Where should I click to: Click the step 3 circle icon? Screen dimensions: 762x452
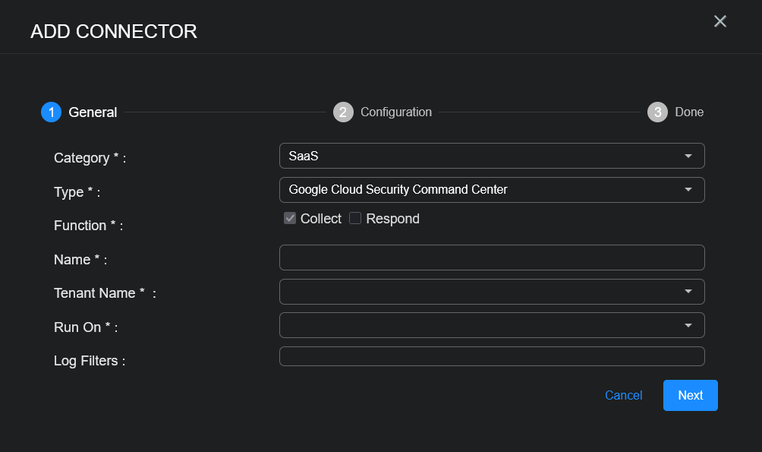point(657,112)
